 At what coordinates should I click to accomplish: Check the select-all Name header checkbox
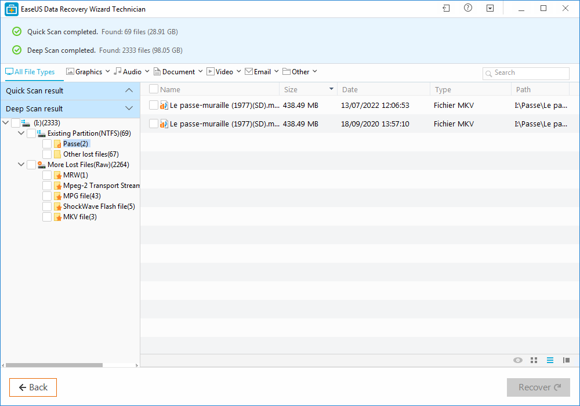point(154,89)
